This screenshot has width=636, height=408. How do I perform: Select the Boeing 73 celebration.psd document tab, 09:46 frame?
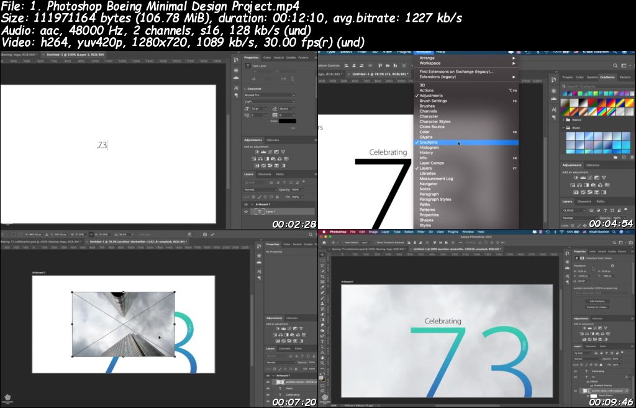click(369, 249)
